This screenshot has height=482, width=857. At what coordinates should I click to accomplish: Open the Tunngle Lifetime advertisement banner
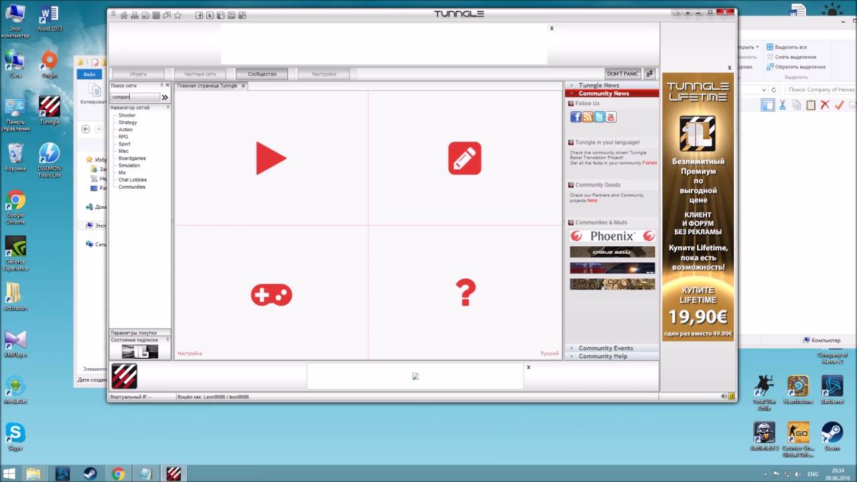click(x=698, y=208)
